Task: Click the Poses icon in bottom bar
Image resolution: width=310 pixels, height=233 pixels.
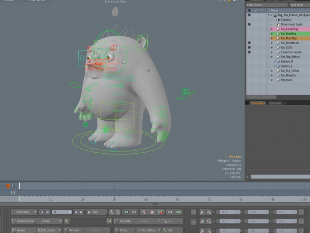Action: [x=117, y=230]
